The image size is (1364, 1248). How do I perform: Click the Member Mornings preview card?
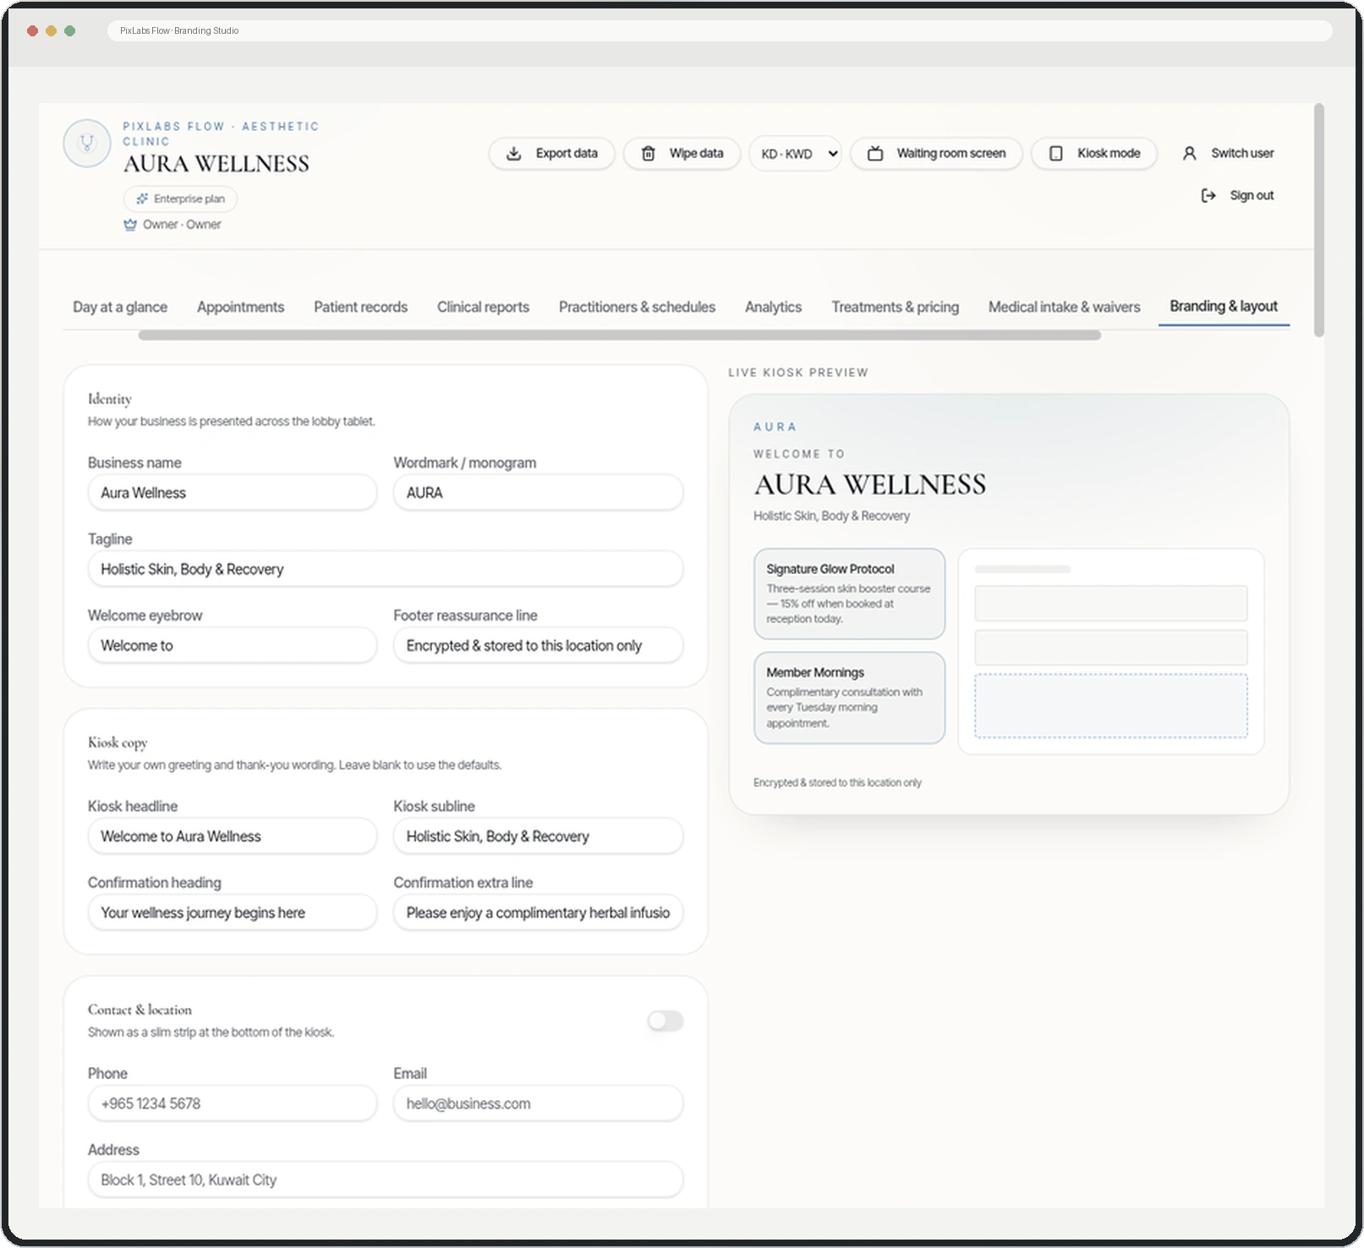click(849, 698)
